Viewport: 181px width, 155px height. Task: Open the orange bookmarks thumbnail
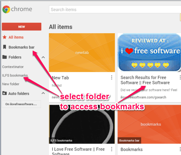(x=149, y=124)
